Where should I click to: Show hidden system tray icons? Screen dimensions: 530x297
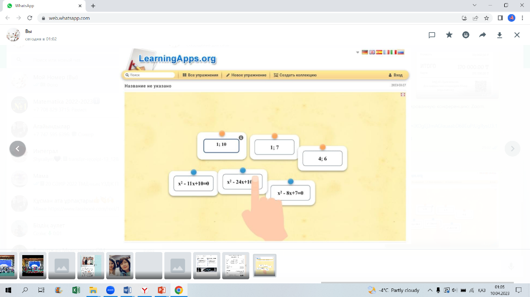click(x=430, y=290)
